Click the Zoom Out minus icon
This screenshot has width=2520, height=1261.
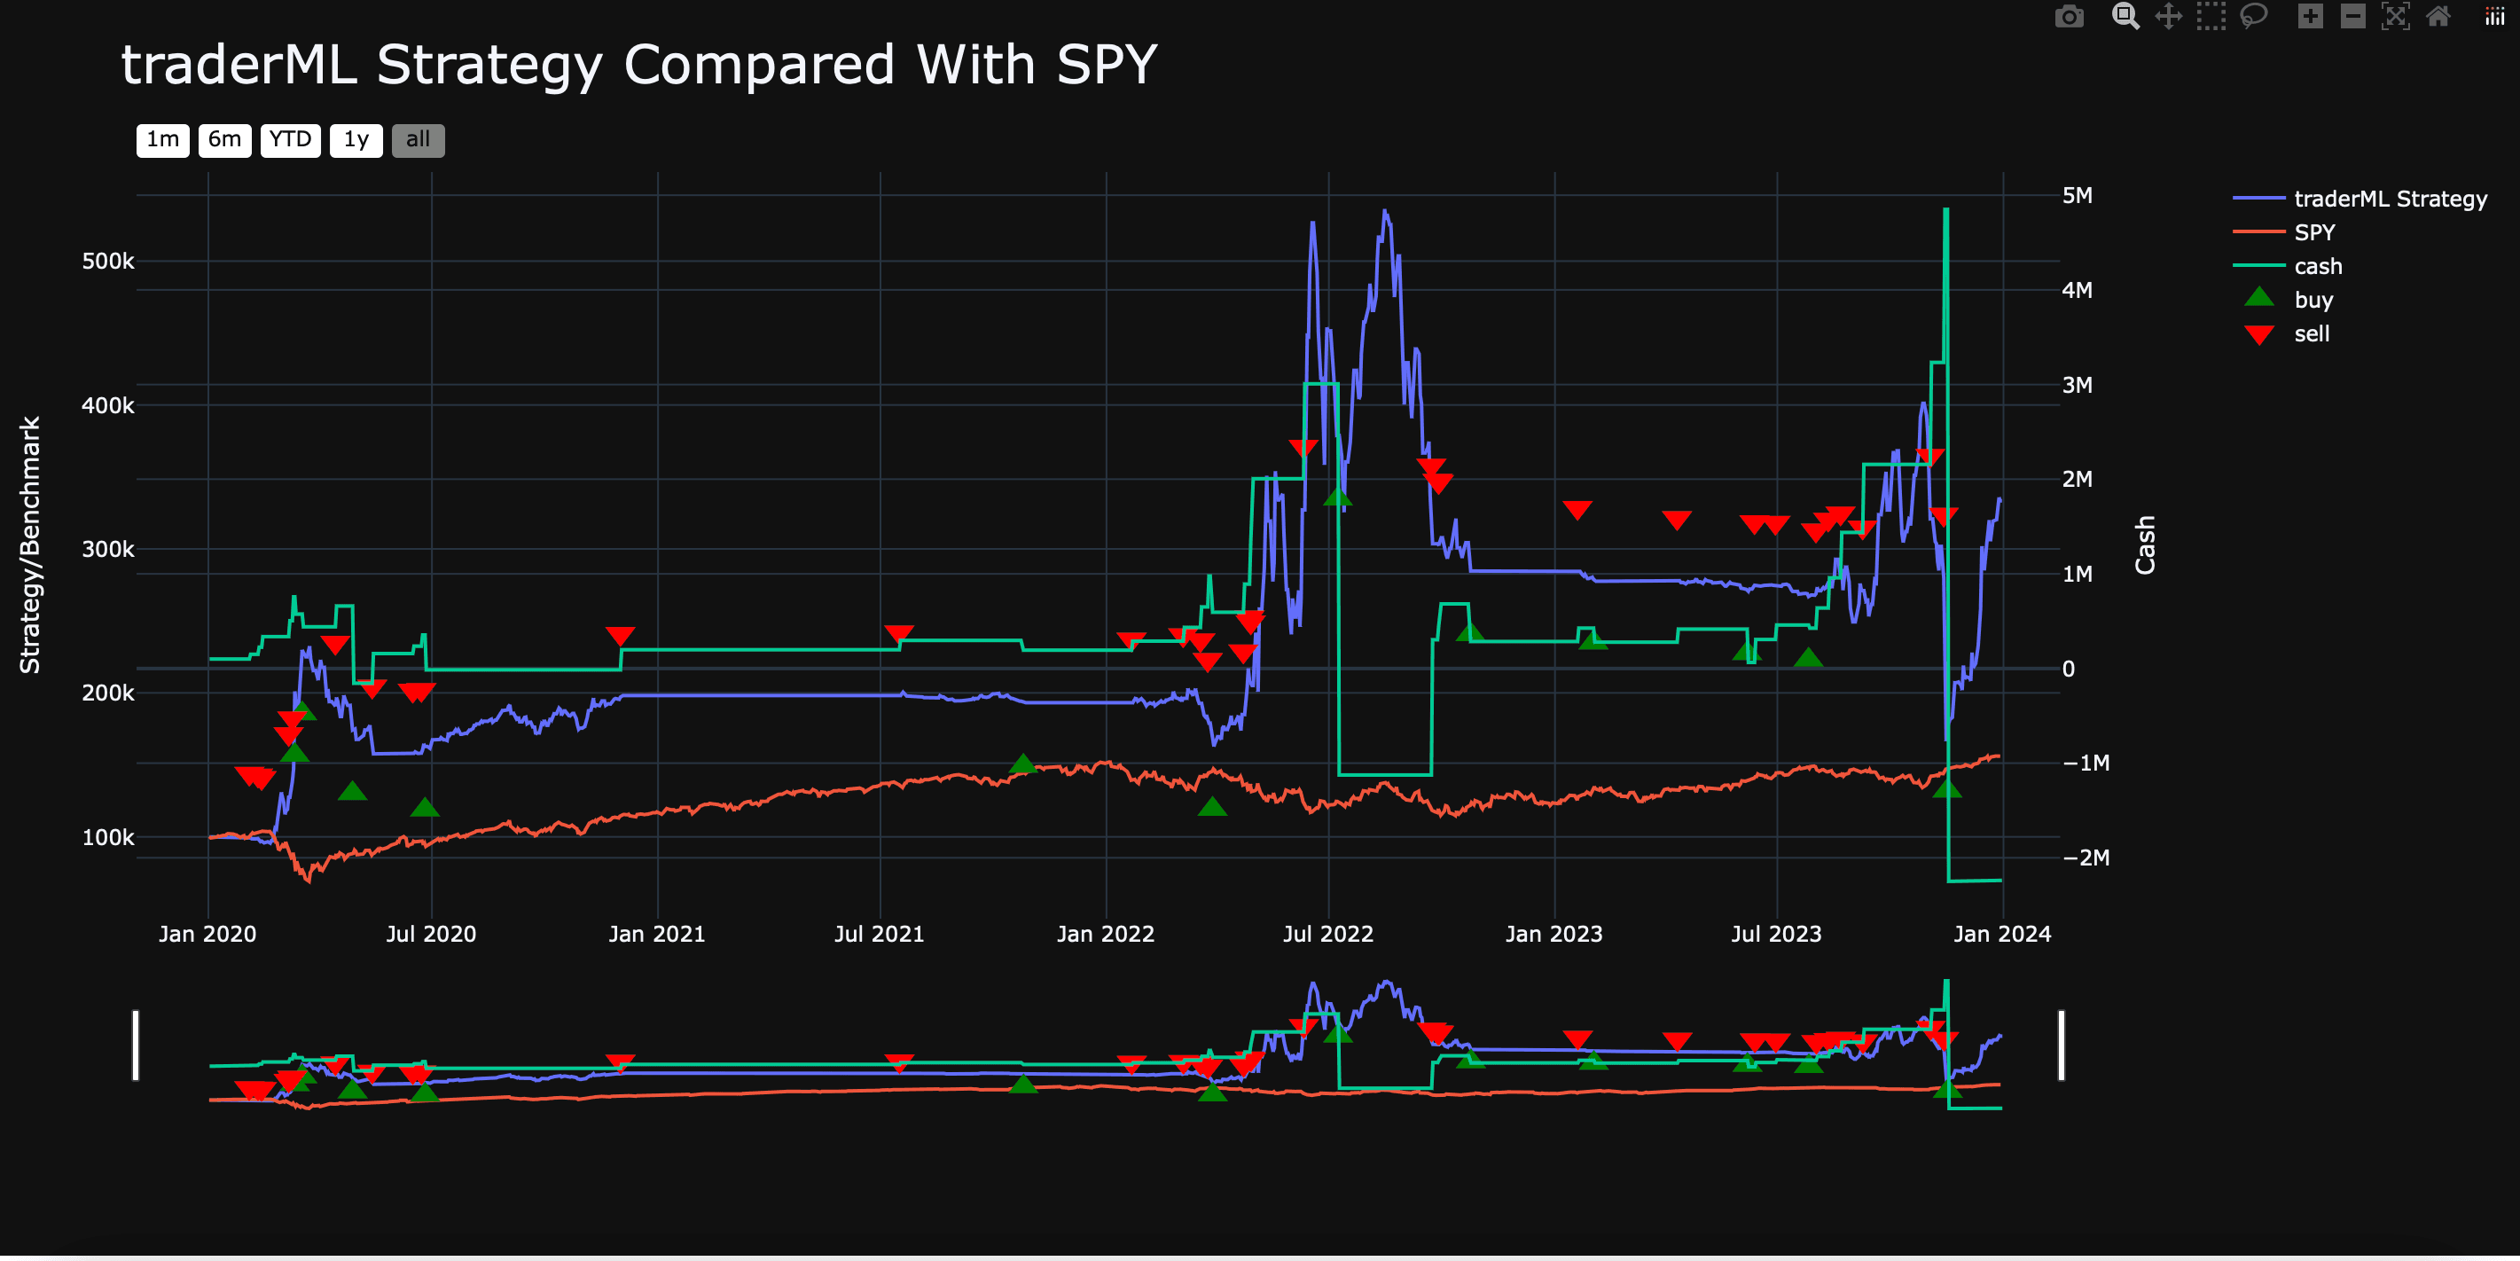point(2352,17)
